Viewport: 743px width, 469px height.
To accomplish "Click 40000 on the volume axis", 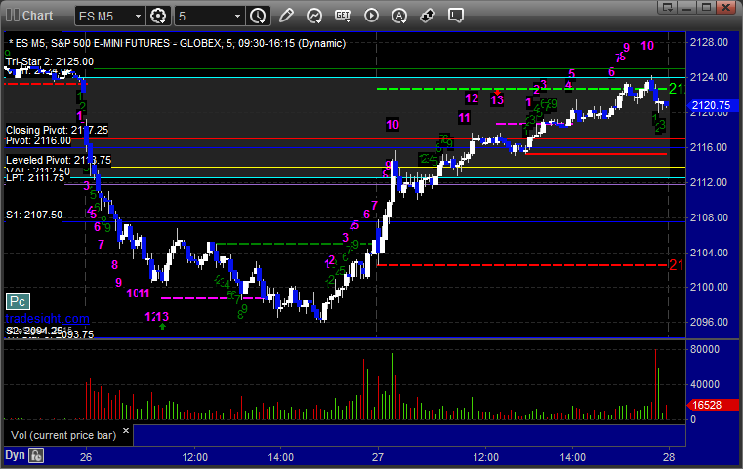I will click(705, 384).
